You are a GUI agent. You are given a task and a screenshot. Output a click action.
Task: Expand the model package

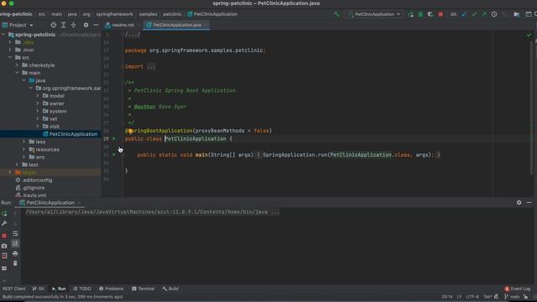click(37, 96)
